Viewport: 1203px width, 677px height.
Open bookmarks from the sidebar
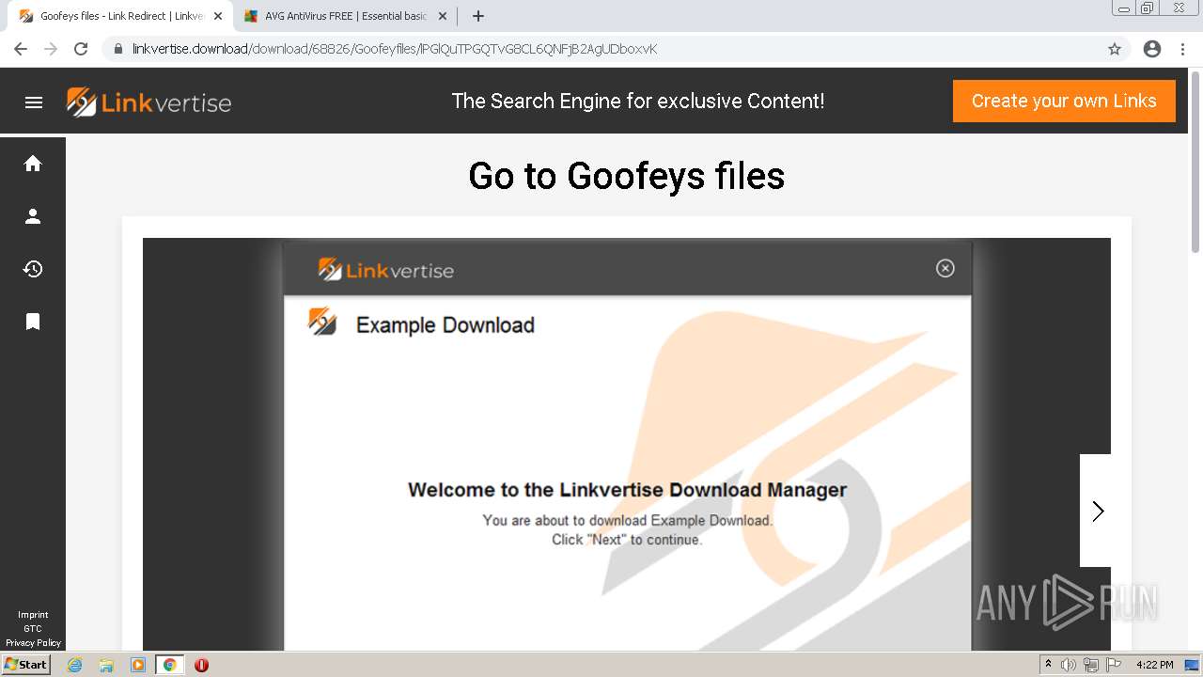click(x=33, y=322)
